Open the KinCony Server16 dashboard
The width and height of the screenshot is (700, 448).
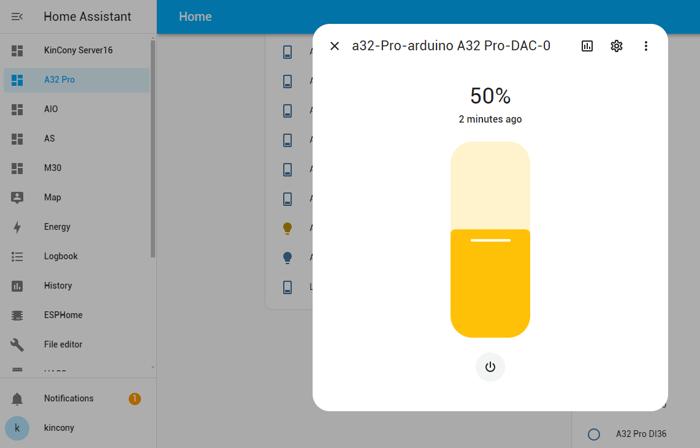(78, 50)
